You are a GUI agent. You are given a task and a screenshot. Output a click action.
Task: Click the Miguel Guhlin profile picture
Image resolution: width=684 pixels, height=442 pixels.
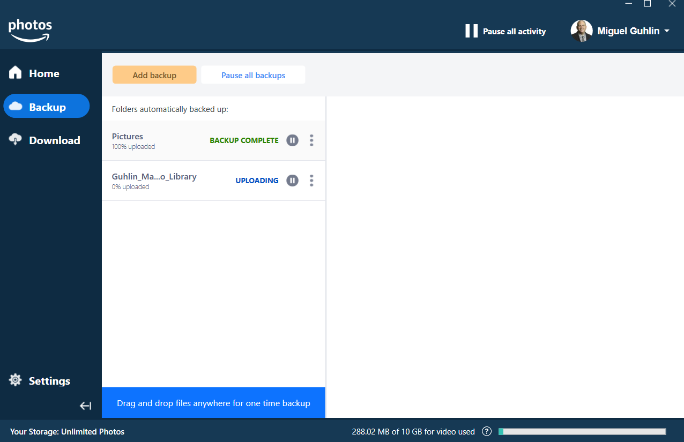[582, 31]
